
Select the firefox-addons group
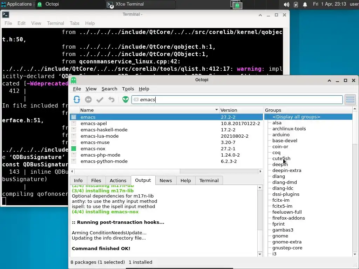coord(289,218)
